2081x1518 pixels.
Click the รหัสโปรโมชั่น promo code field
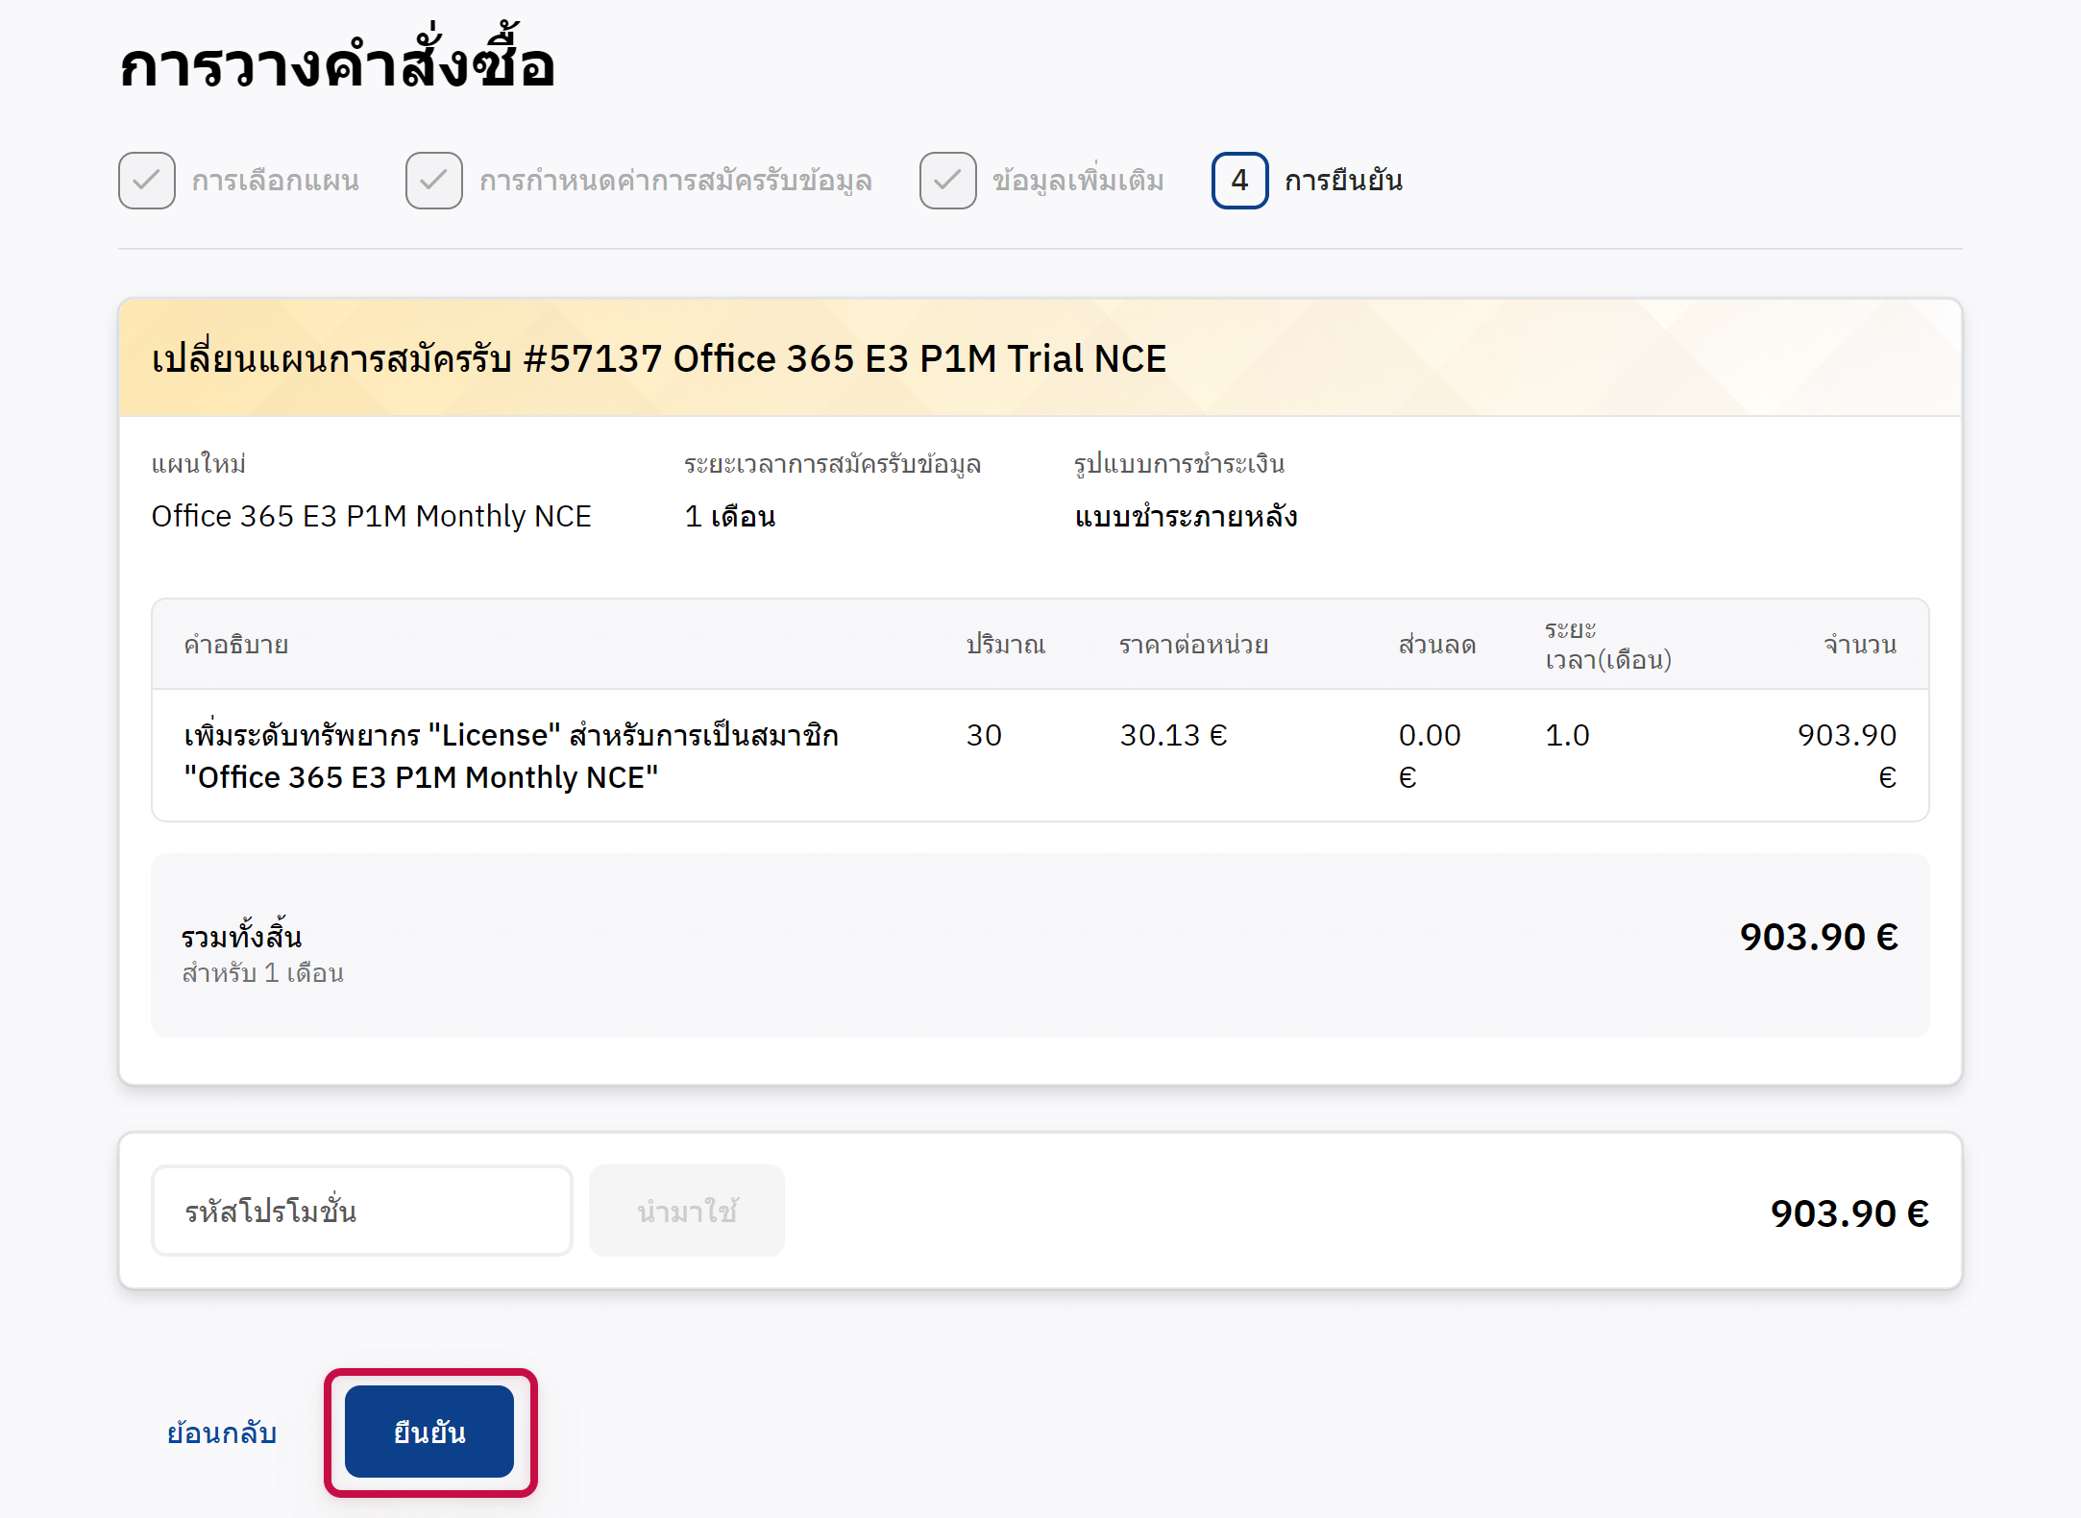click(x=361, y=1211)
